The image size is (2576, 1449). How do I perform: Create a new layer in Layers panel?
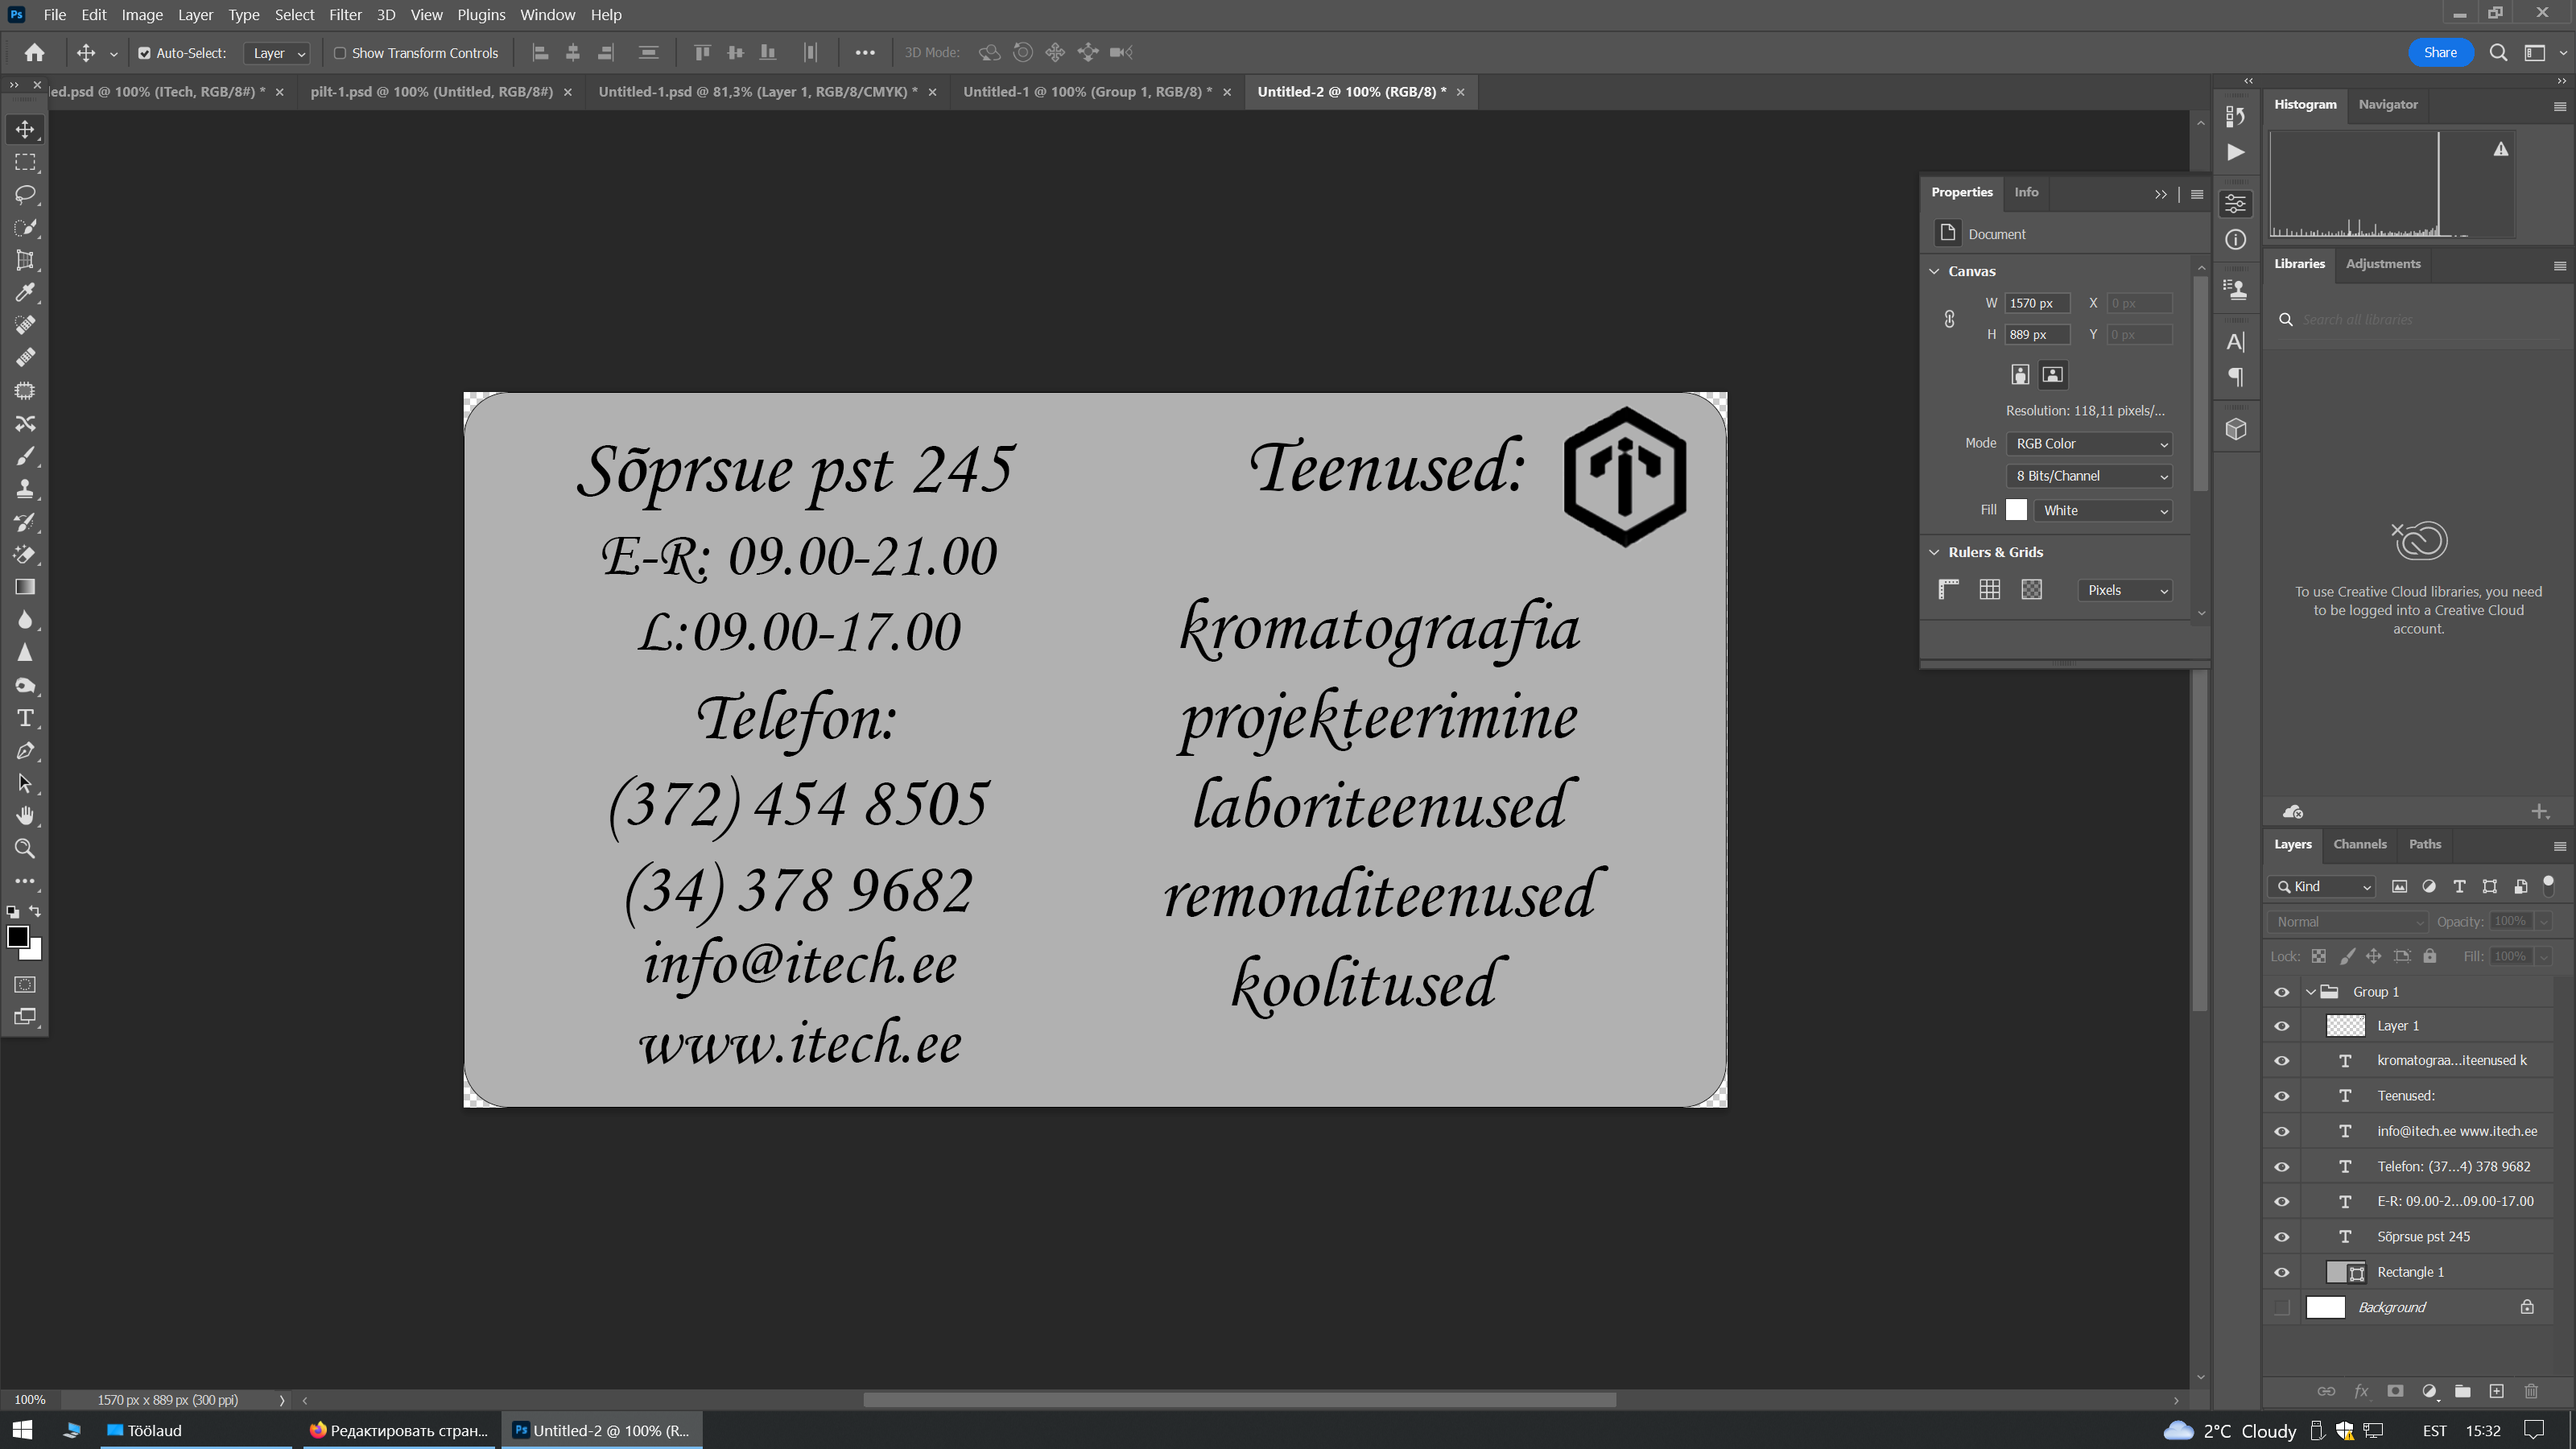coord(2497,1391)
